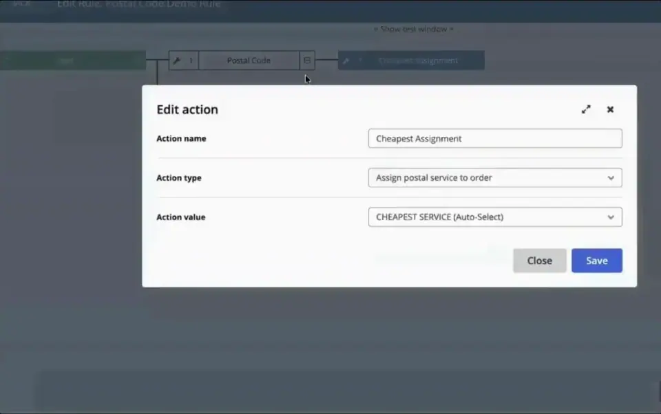Close the Edit action dialog with X

tap(610, 109)
